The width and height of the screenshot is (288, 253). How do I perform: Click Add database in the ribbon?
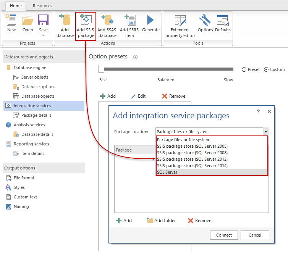pos(65,26)
